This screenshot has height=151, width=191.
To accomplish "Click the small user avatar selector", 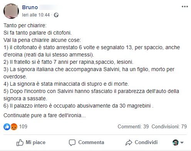I will point(176,143).
